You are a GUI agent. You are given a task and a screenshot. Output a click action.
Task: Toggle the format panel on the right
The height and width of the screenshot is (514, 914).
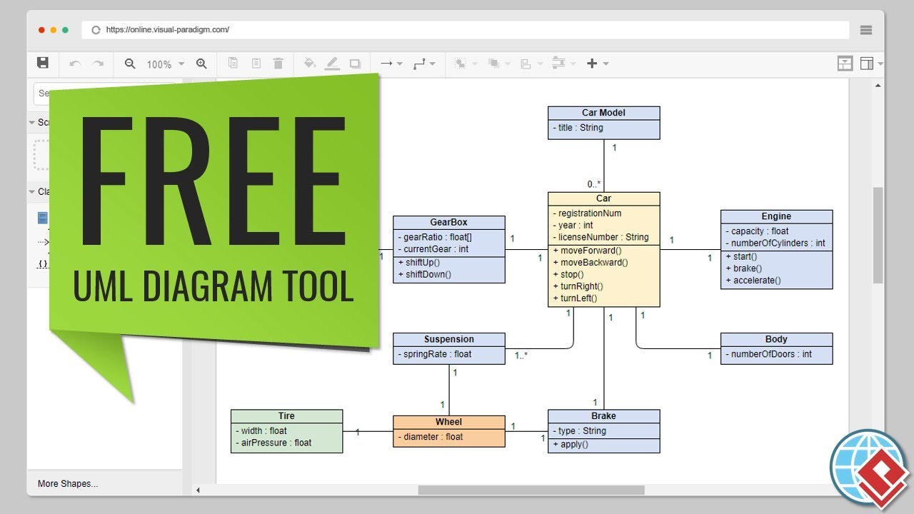coord(867,64)
